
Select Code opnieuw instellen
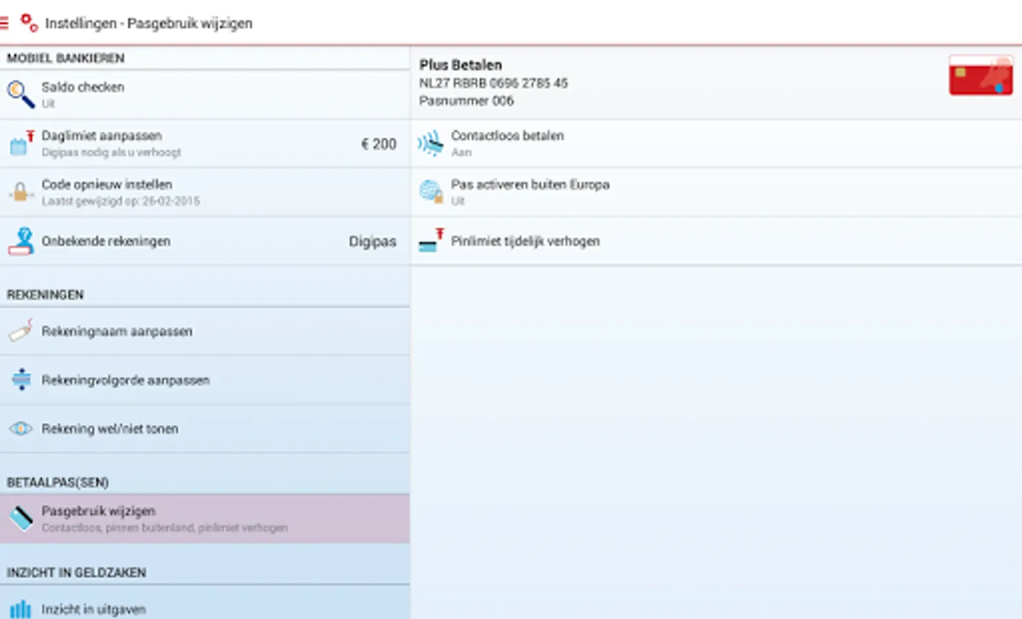tap(205, 192)
